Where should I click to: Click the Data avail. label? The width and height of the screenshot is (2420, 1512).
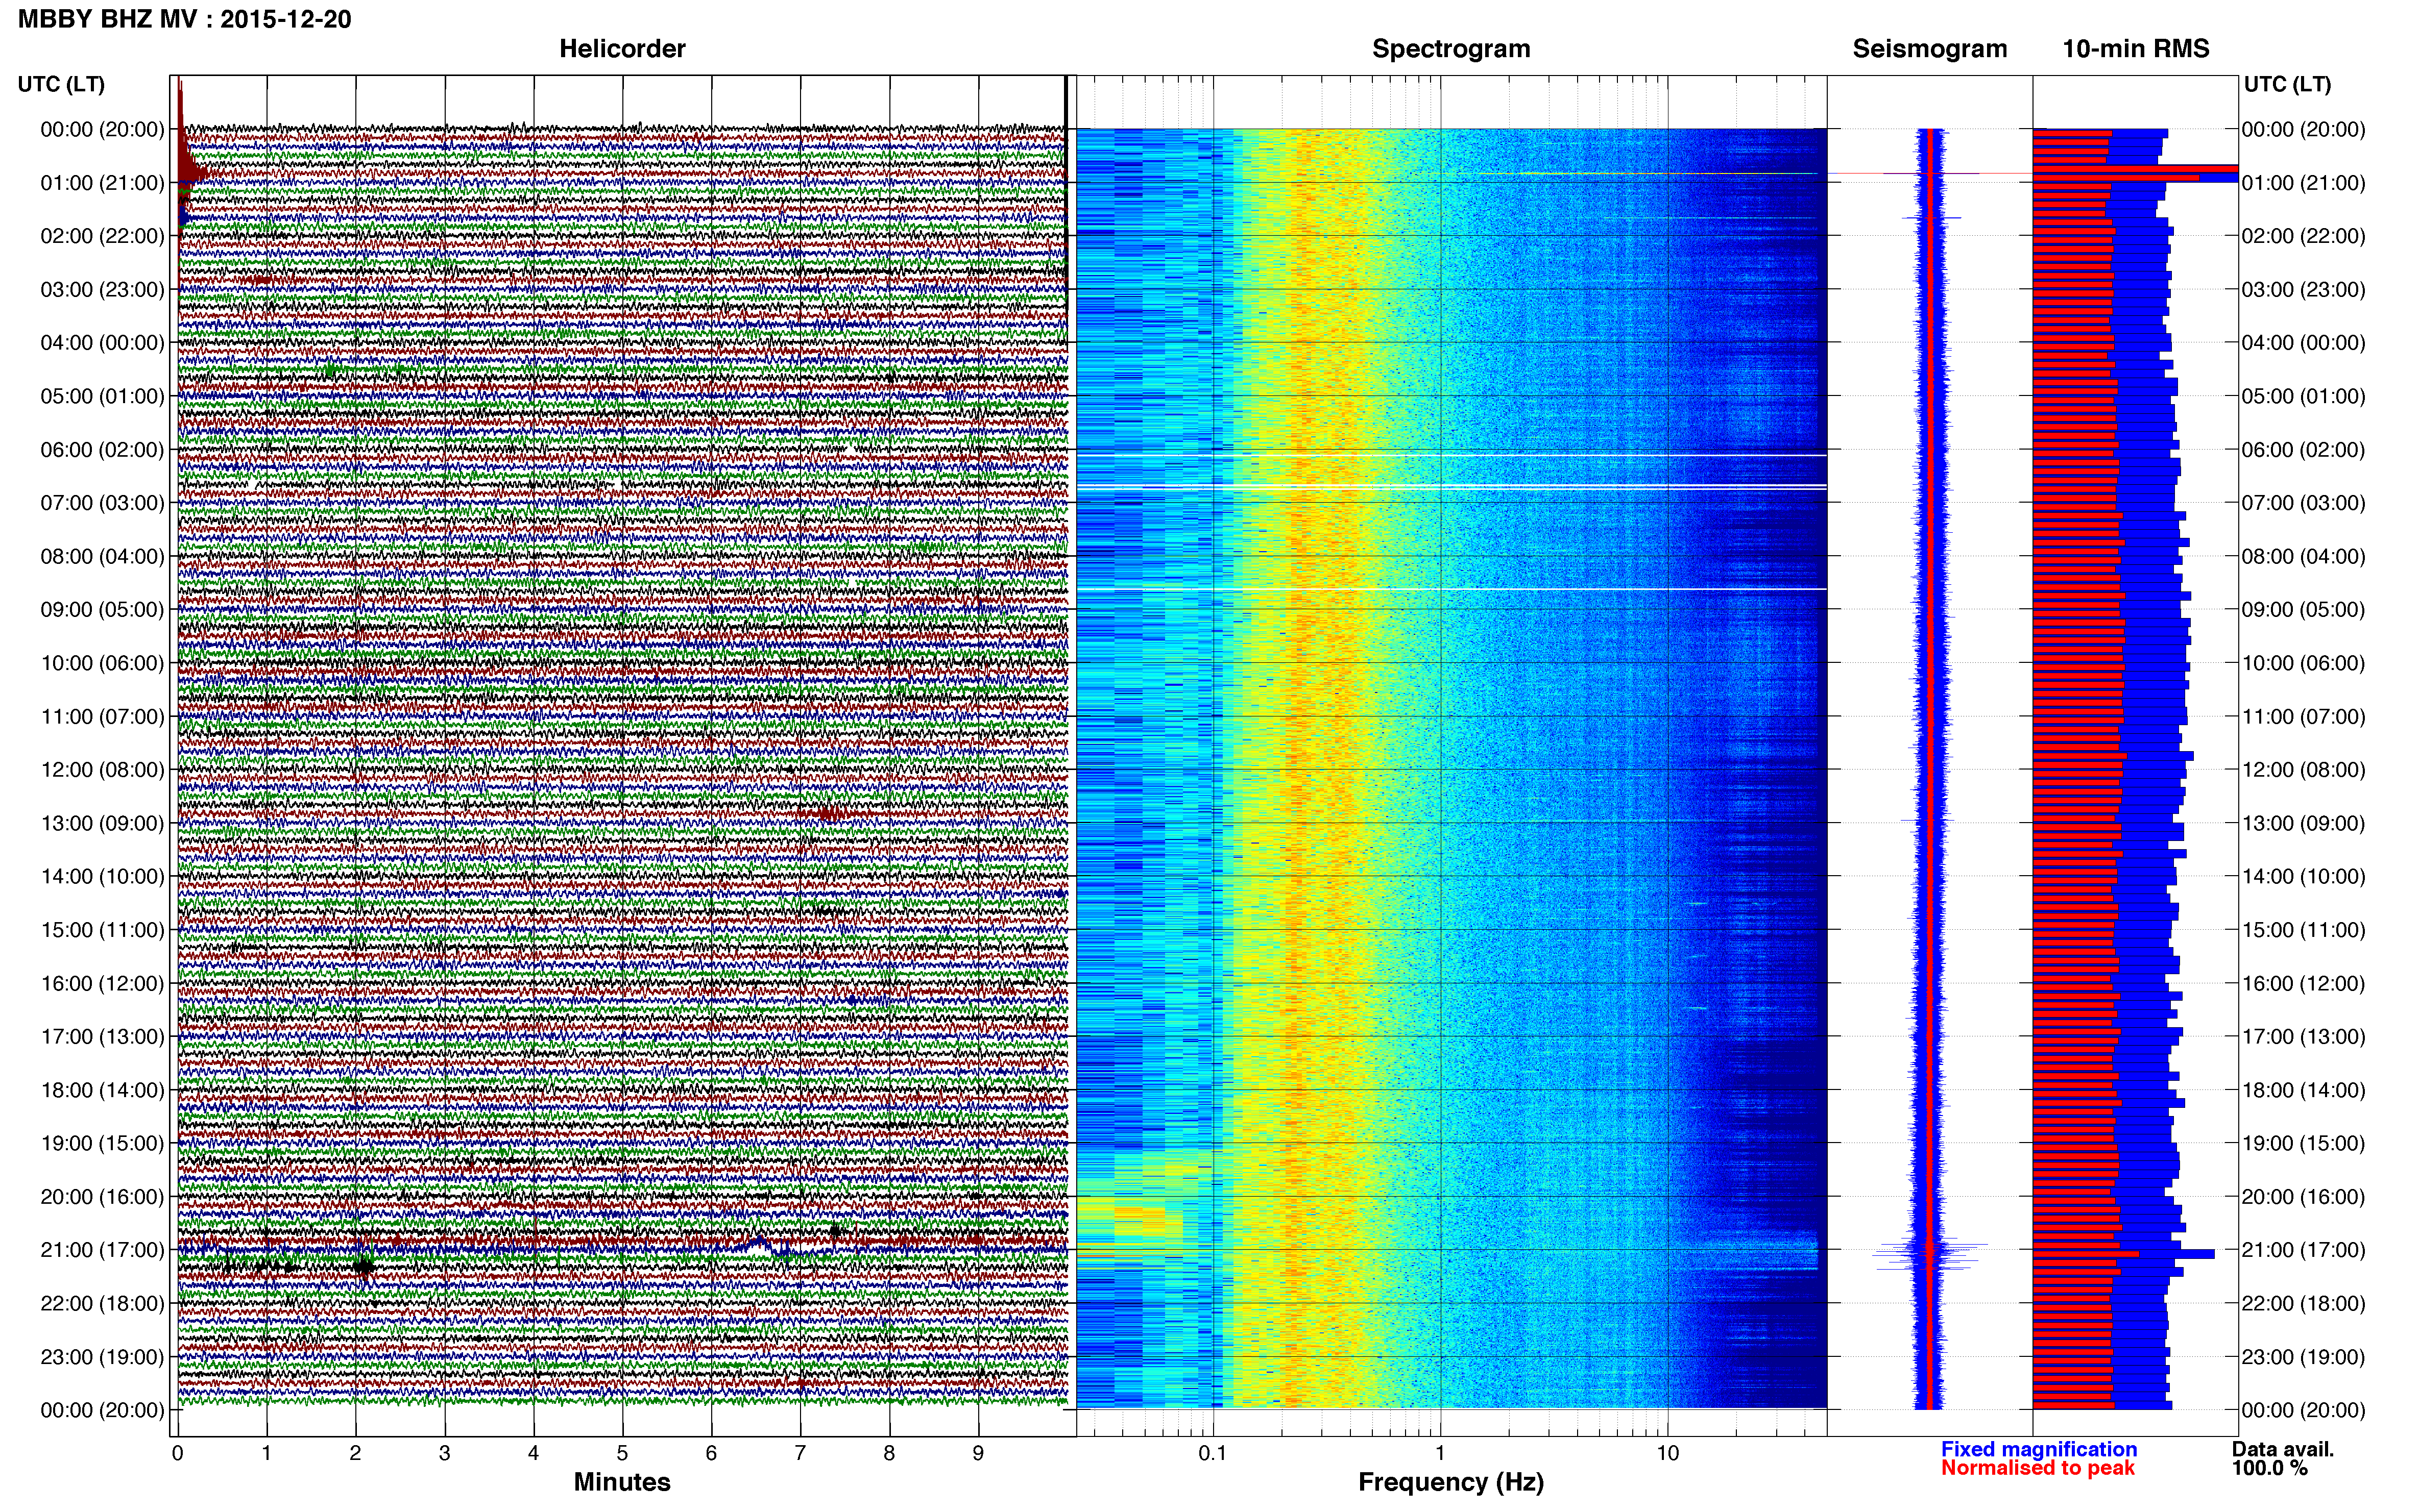tap(2283, 1449)
